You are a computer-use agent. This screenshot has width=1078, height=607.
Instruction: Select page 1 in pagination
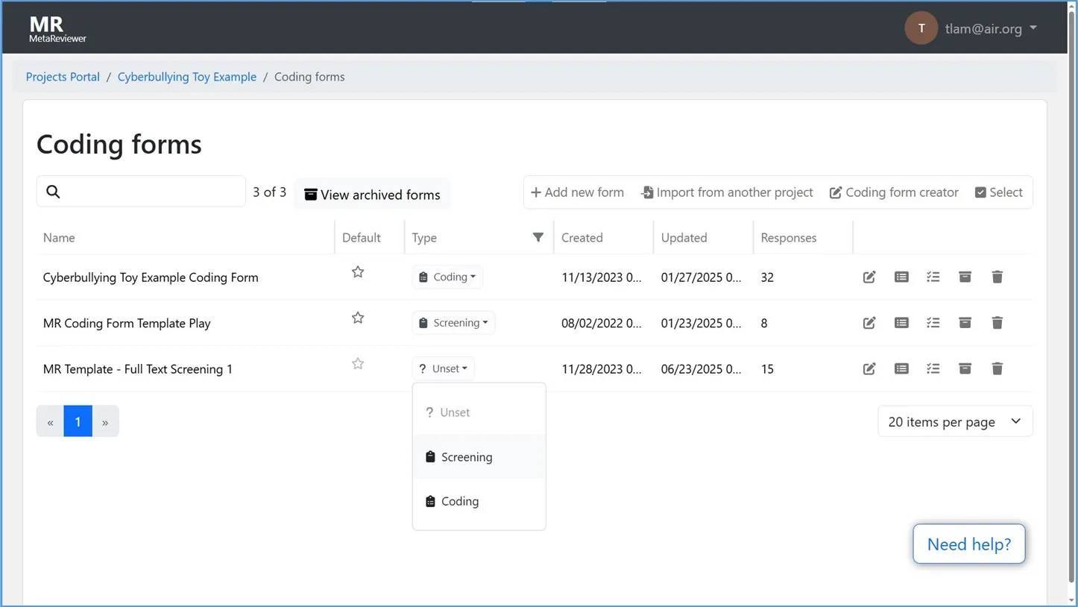point(78,421)
